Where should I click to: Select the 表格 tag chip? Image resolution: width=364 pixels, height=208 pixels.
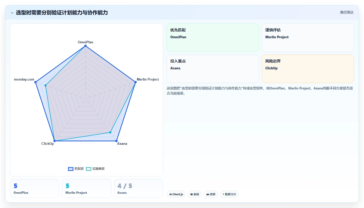(195, 194)
